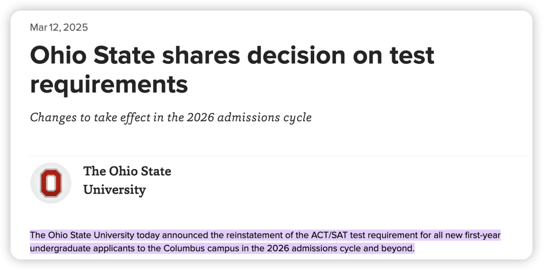The image size is (543, 270).
Task: Click the word 'test' in the headline
Action: tap(412, 55)
